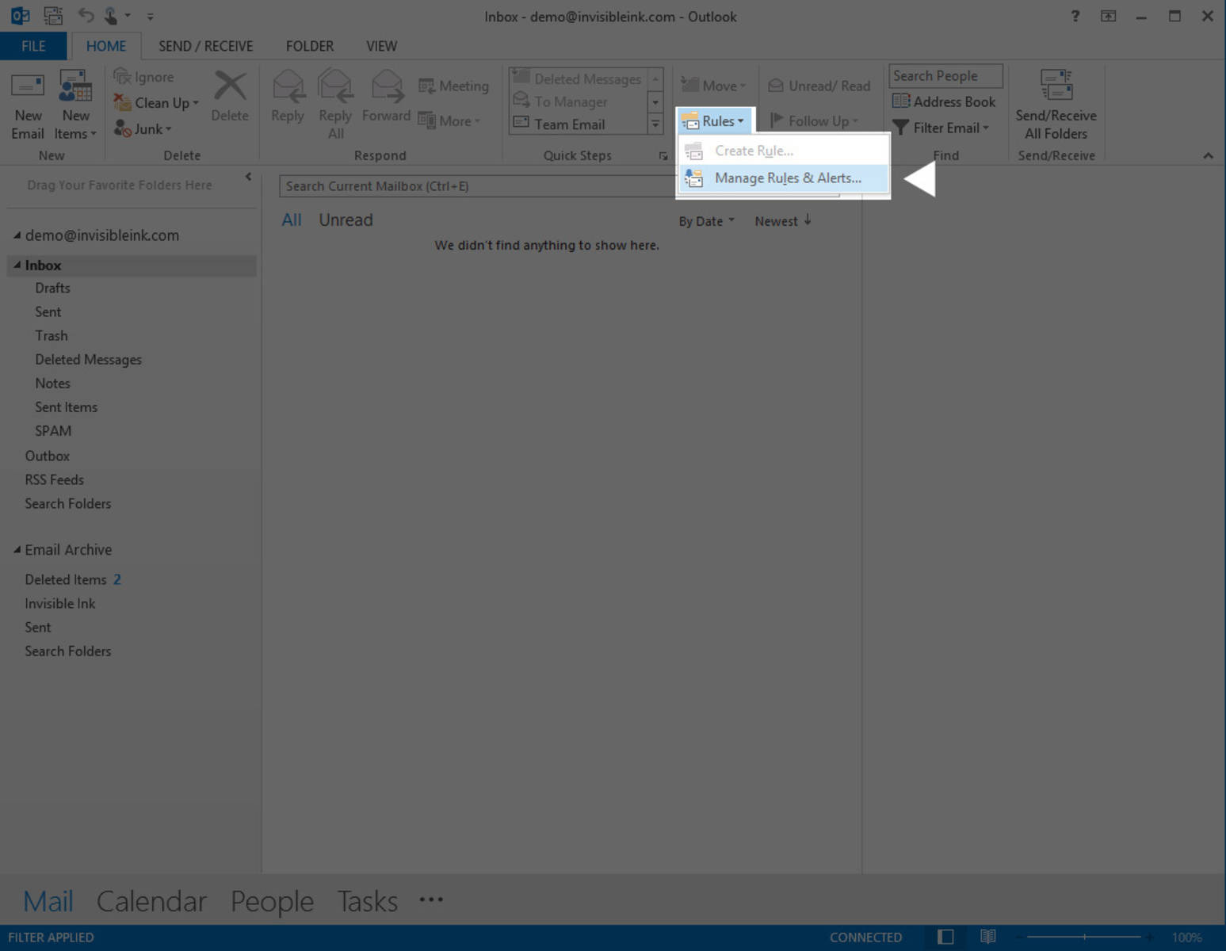Viewport: 1226px width, 951px height.
Task: Click Outlook application icon in title bar
Action: [20, 15]
